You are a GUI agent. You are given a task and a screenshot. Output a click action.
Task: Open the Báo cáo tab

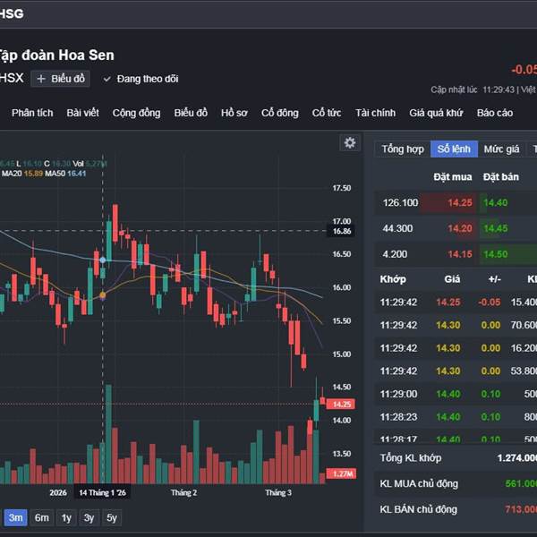tap(495, 113)
